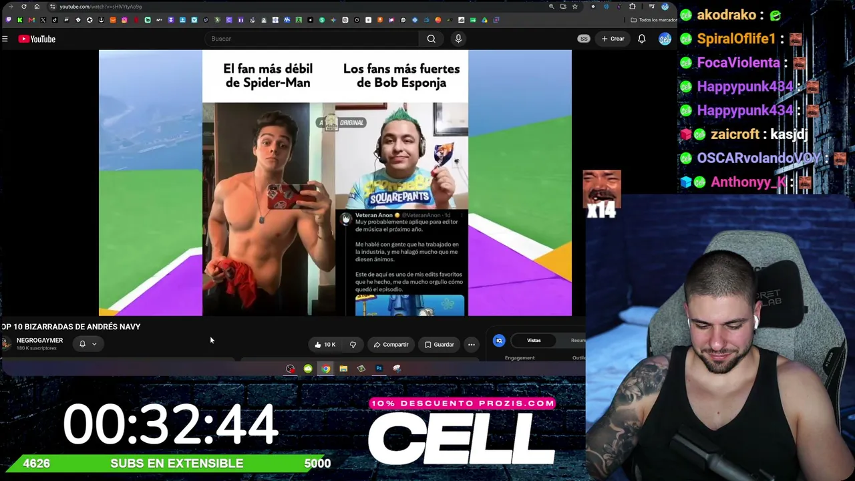
Task: Open the NEGROGAYMER channel avatar
Action: coord(7,343)
